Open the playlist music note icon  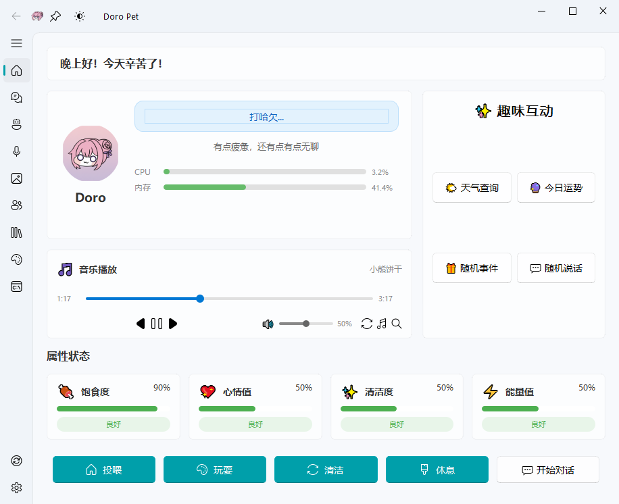[382, 324]
